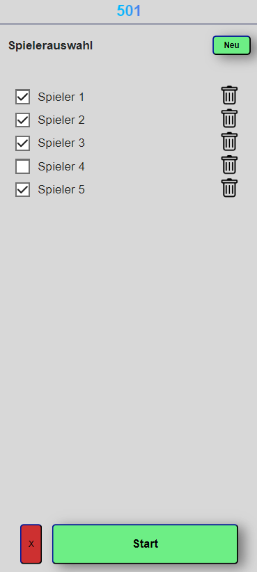This screenshot has width=257, height=572.
Task: Click the Spieler 3 name text
Action: coord(61,143)
